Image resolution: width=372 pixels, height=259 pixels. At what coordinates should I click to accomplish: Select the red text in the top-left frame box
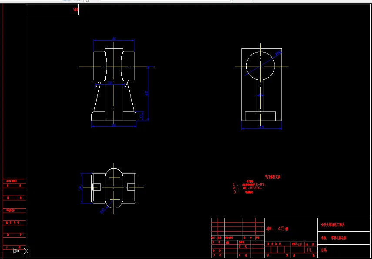tap(76, 10)
